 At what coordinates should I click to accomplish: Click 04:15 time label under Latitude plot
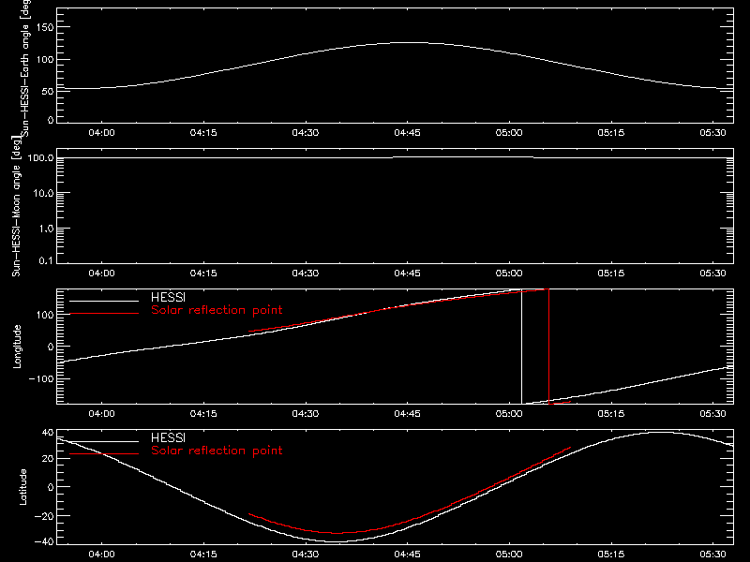pos(203,555)
